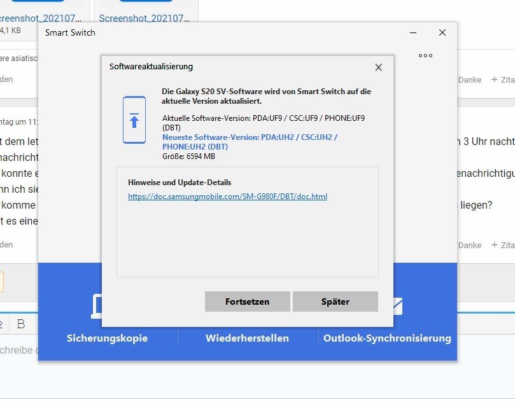The image size is (515, 402).
Task: Click the 'Smart Switch' window title
Action: (x=70, y=32)
